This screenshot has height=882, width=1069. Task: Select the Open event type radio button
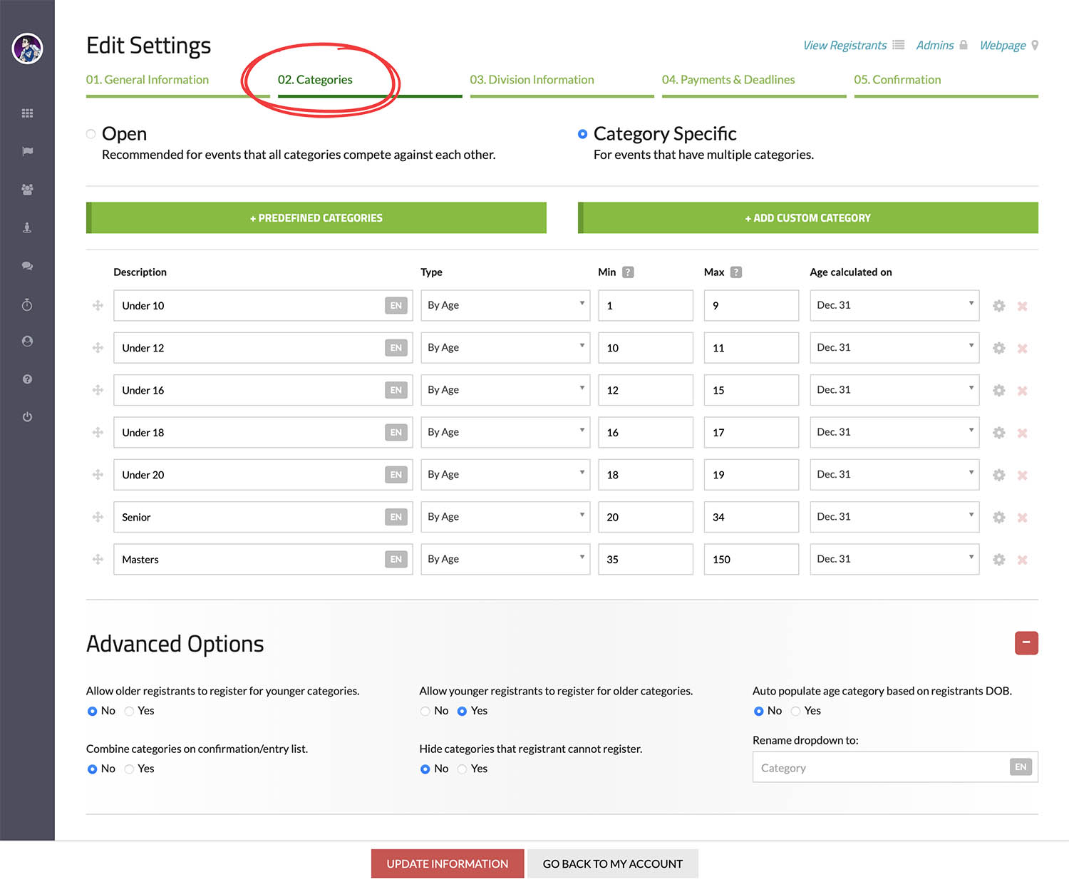(91, 134)
